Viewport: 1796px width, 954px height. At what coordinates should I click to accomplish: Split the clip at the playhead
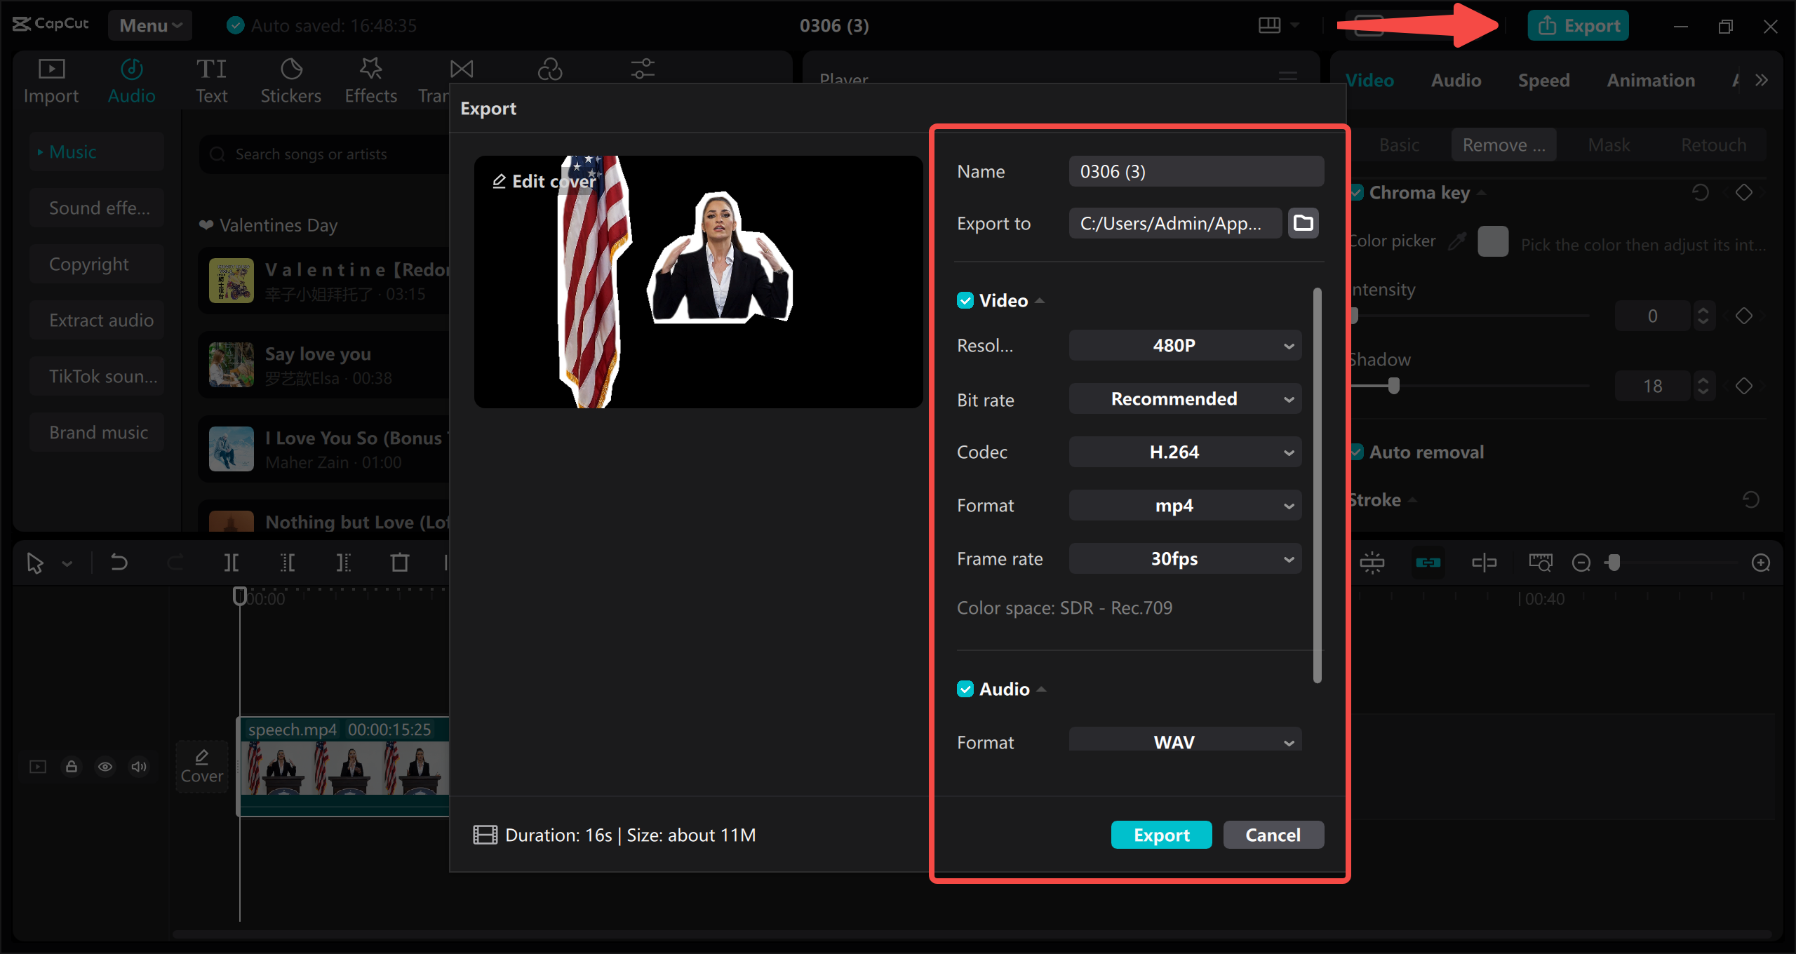[x=232, y=562]
